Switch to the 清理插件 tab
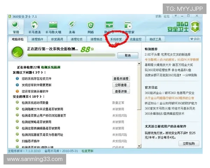 [37, 39]
